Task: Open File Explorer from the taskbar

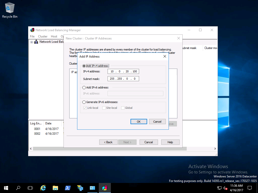Action: click(x=55, y=188)
